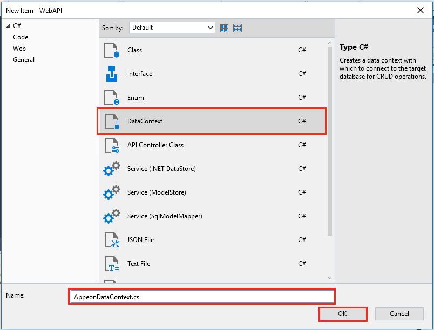Select the Text File template icon

(x=111, y=264)
